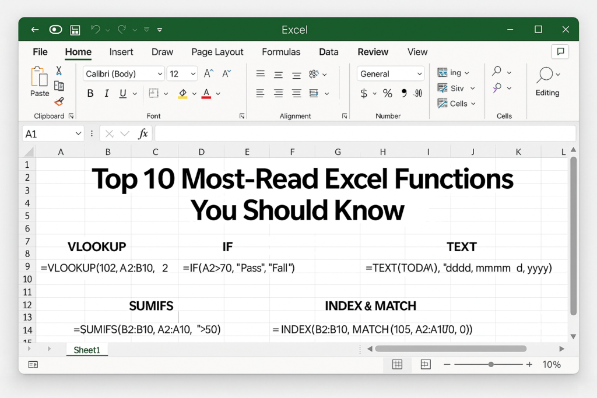This screenshot has height=398, width=597.
Task: Click Align Right icon
Action: coord(297,93)
